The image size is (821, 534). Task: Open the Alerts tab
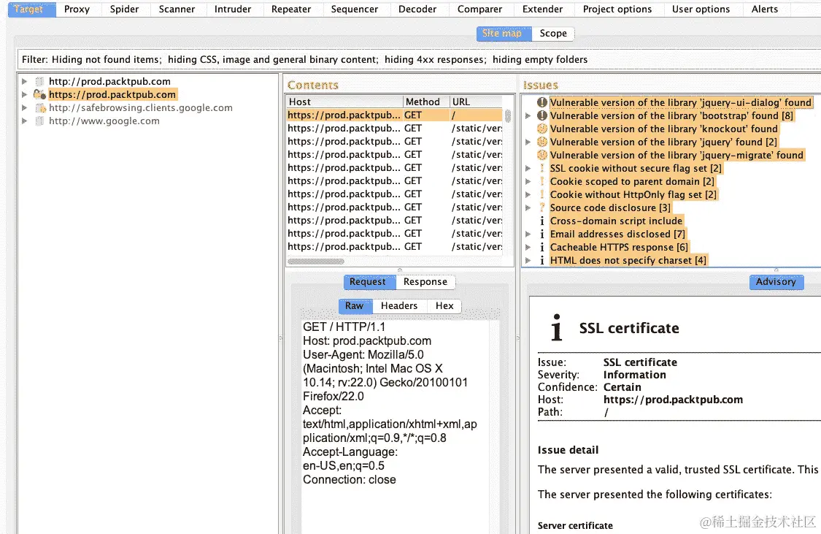pos(765,9)
